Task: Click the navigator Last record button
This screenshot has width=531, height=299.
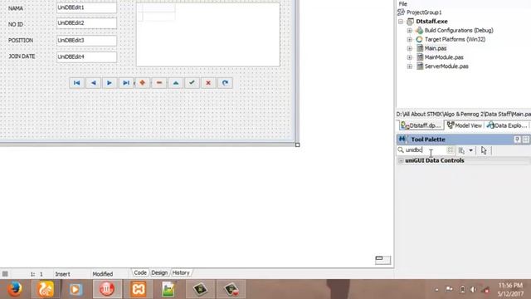Action: 126,83
